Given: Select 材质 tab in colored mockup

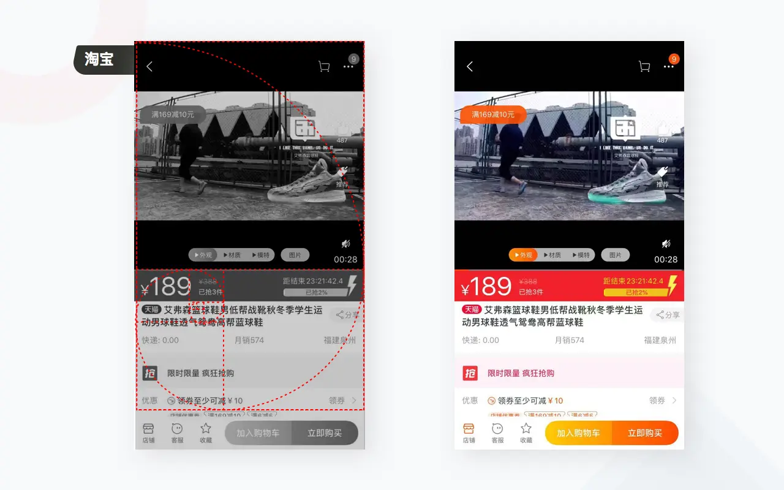Looking at the screenshot, I should (x=552, y=255).
